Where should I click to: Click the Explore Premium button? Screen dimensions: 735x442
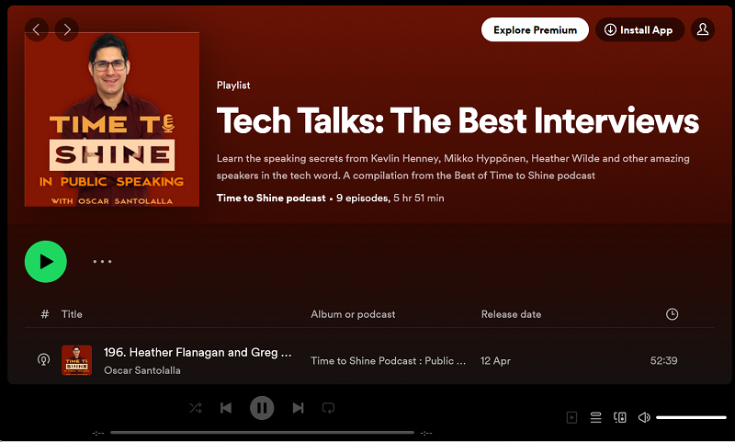(x=535, y=29)
